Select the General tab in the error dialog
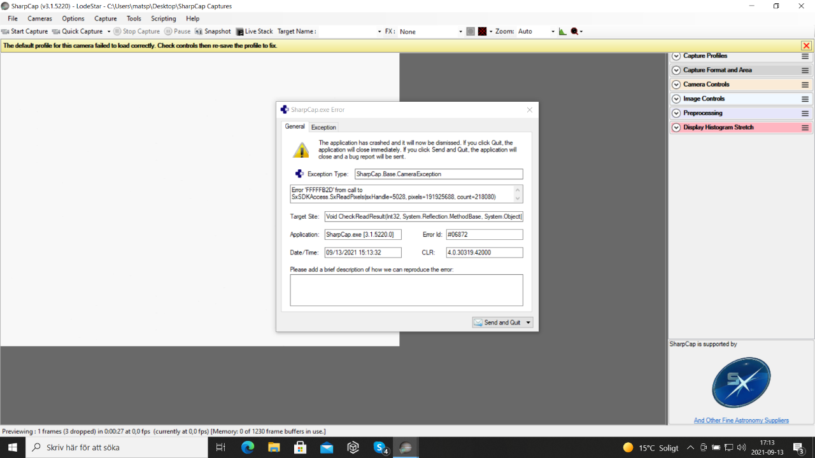 [295, 127]
